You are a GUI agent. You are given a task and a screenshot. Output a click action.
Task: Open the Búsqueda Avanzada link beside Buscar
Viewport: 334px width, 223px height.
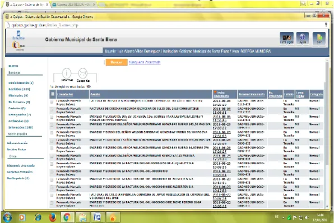coord(145,62)
